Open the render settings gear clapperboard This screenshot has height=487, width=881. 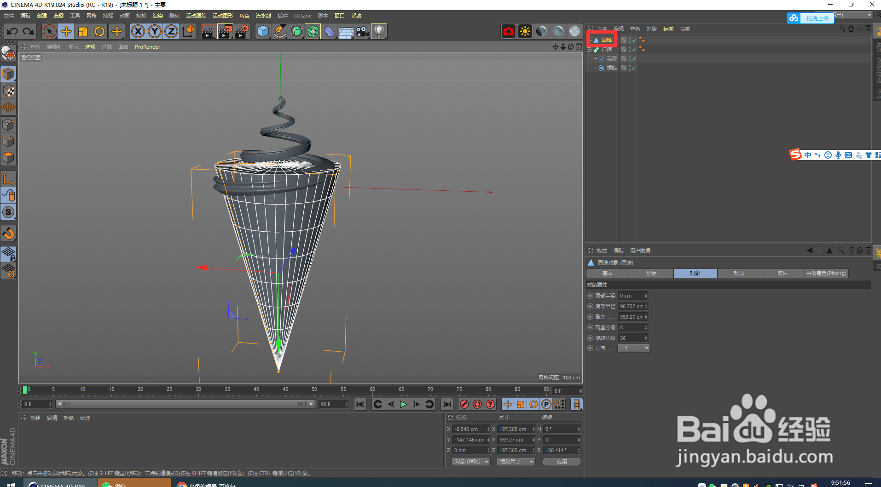(x=242, y=31)
